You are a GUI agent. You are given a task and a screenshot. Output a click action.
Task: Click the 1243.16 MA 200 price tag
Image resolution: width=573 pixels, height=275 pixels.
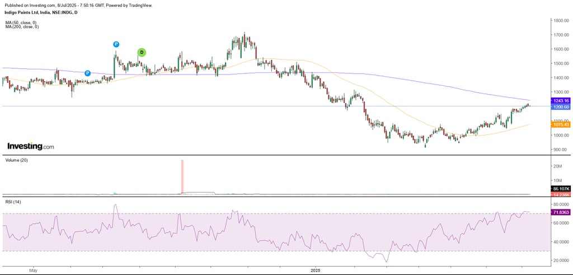pyautogui.click(x=560, y=100)
